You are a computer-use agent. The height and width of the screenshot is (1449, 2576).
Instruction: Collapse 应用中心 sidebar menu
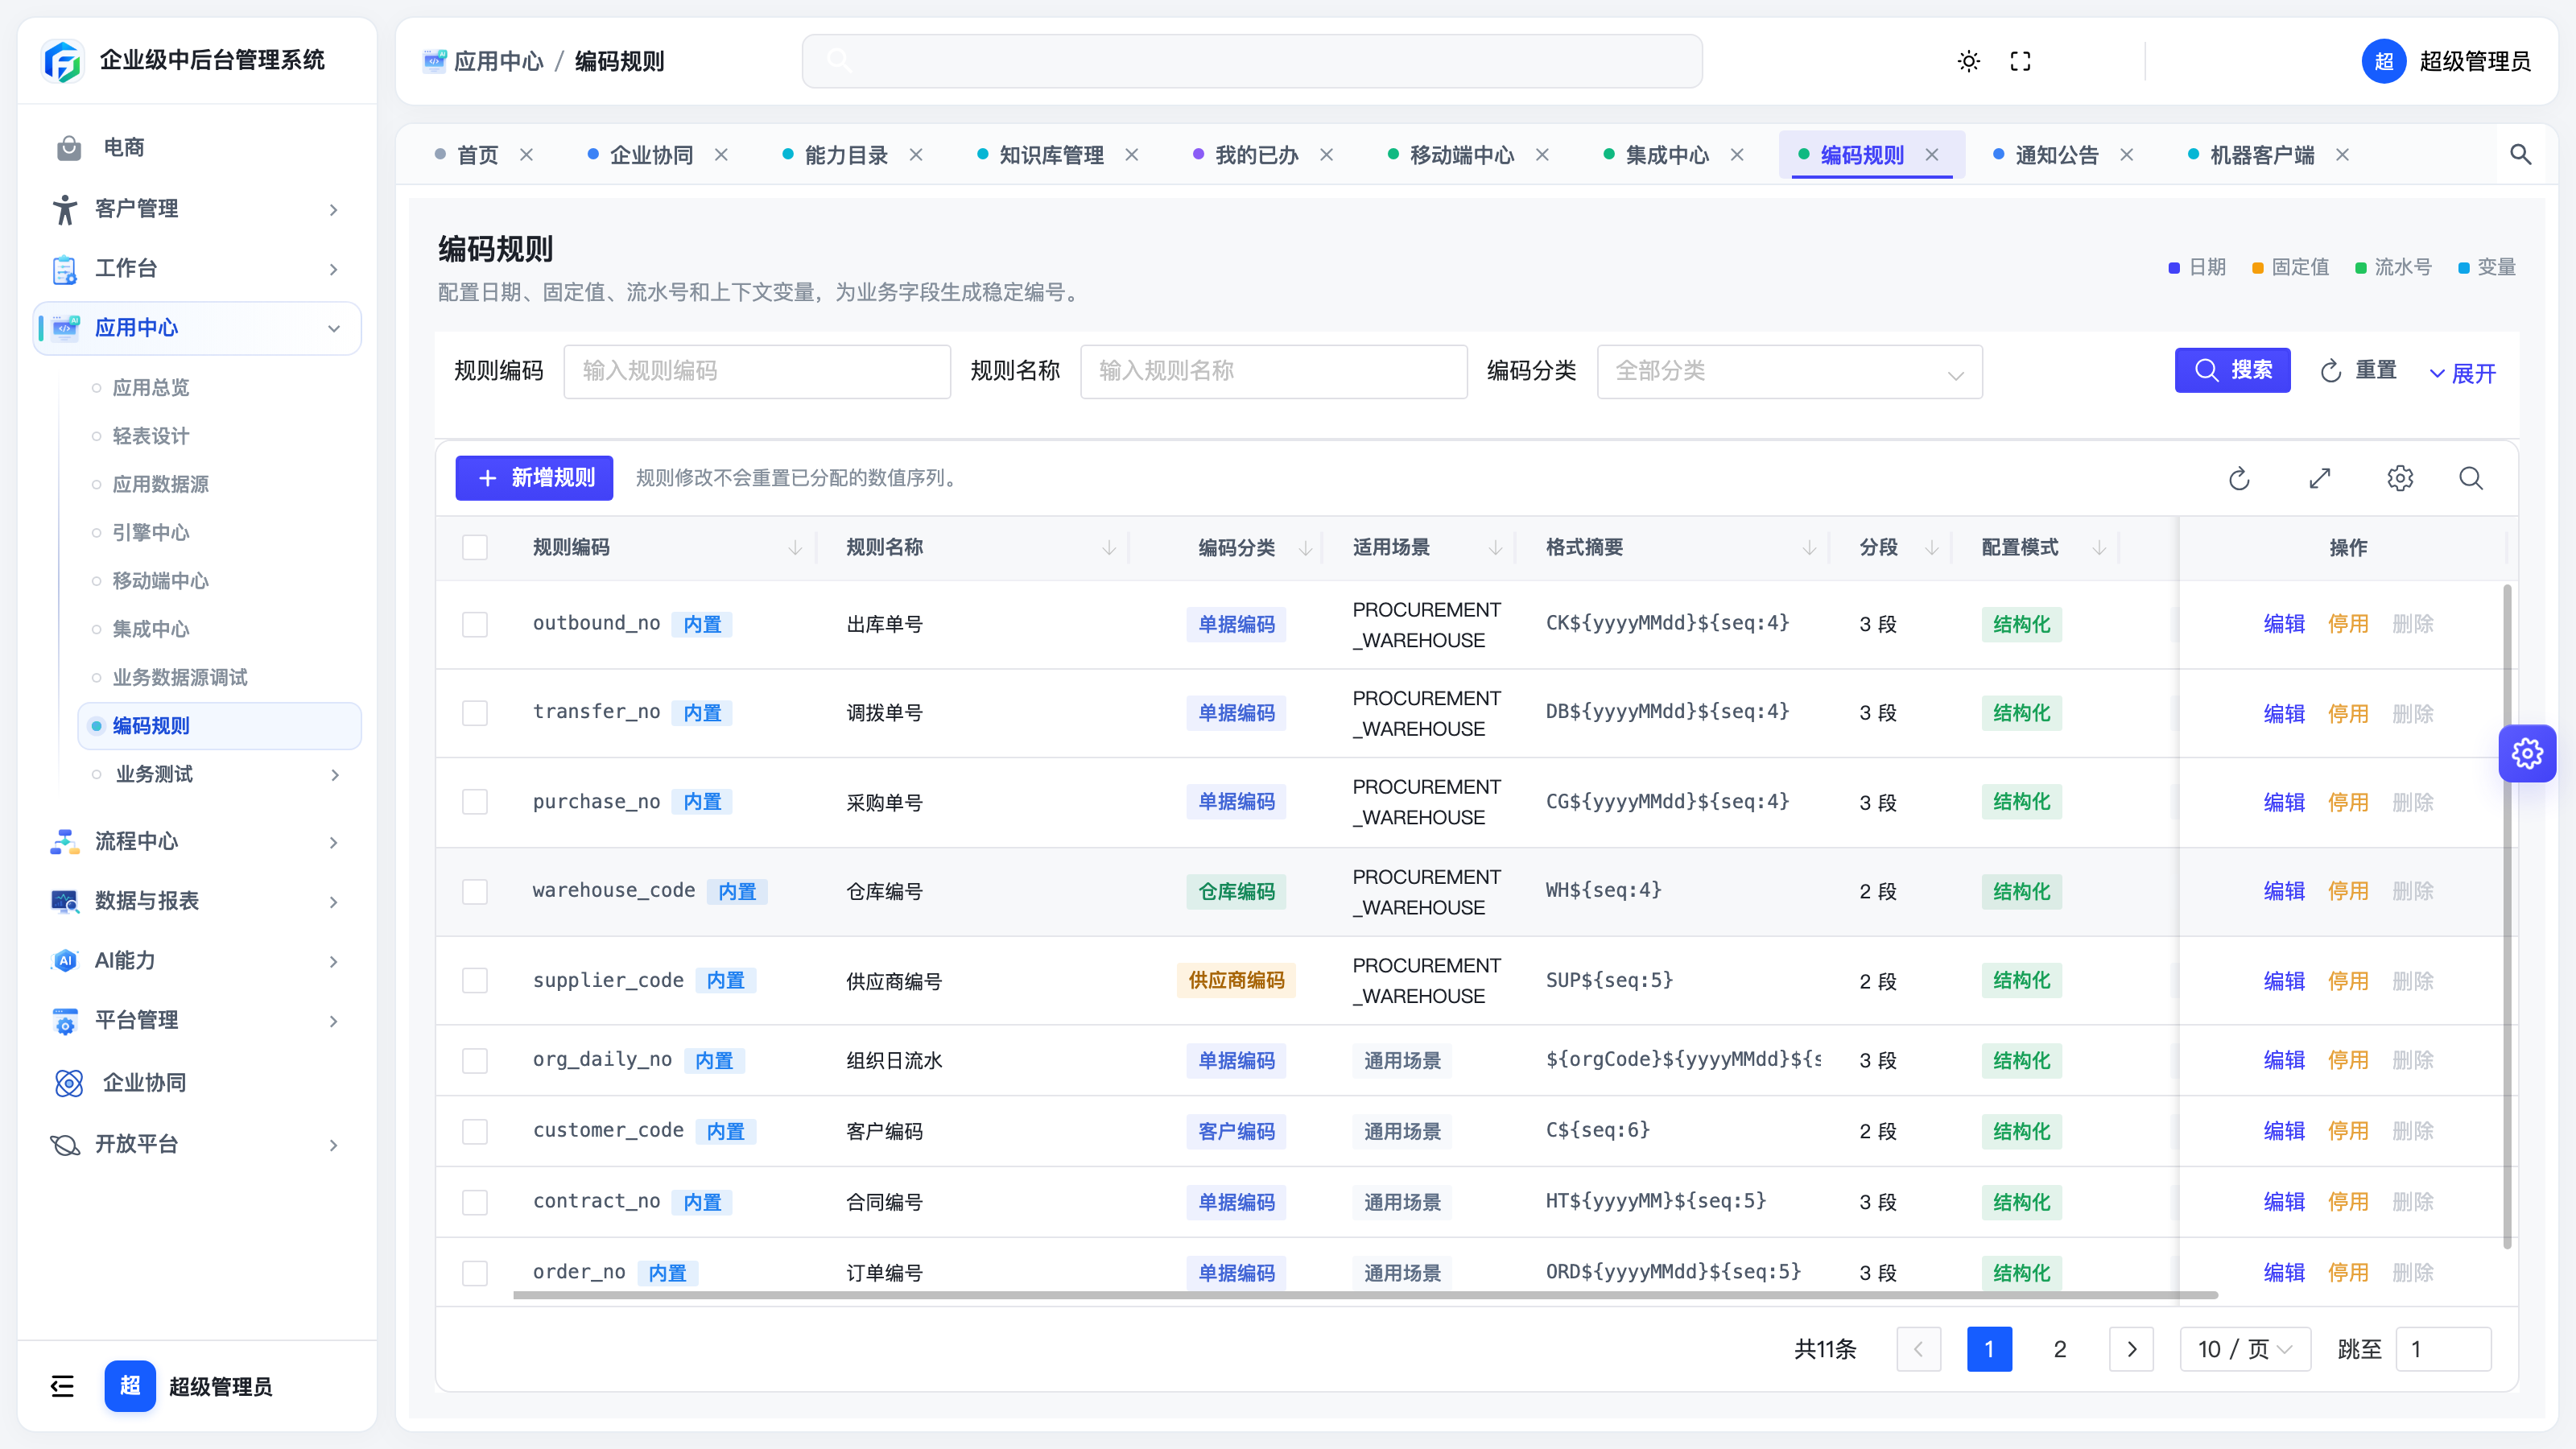(197, 328)
